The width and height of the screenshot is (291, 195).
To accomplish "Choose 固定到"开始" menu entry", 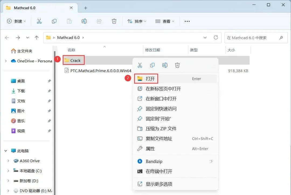I will tap(175, 119).
